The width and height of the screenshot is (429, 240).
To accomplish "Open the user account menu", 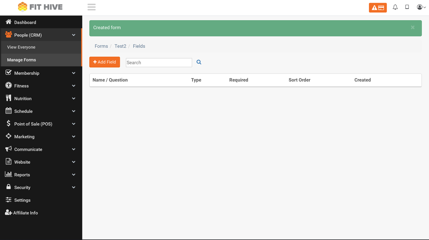I will 421,7.
